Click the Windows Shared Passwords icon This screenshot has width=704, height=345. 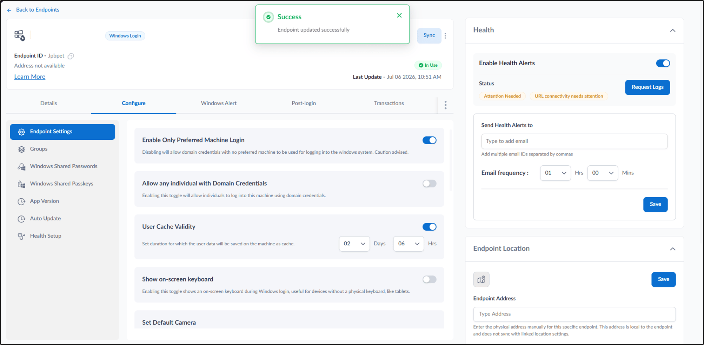pos(21,167)
